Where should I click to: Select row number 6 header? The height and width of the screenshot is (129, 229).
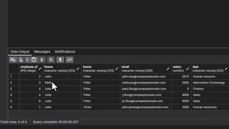[x=14, y=107]
